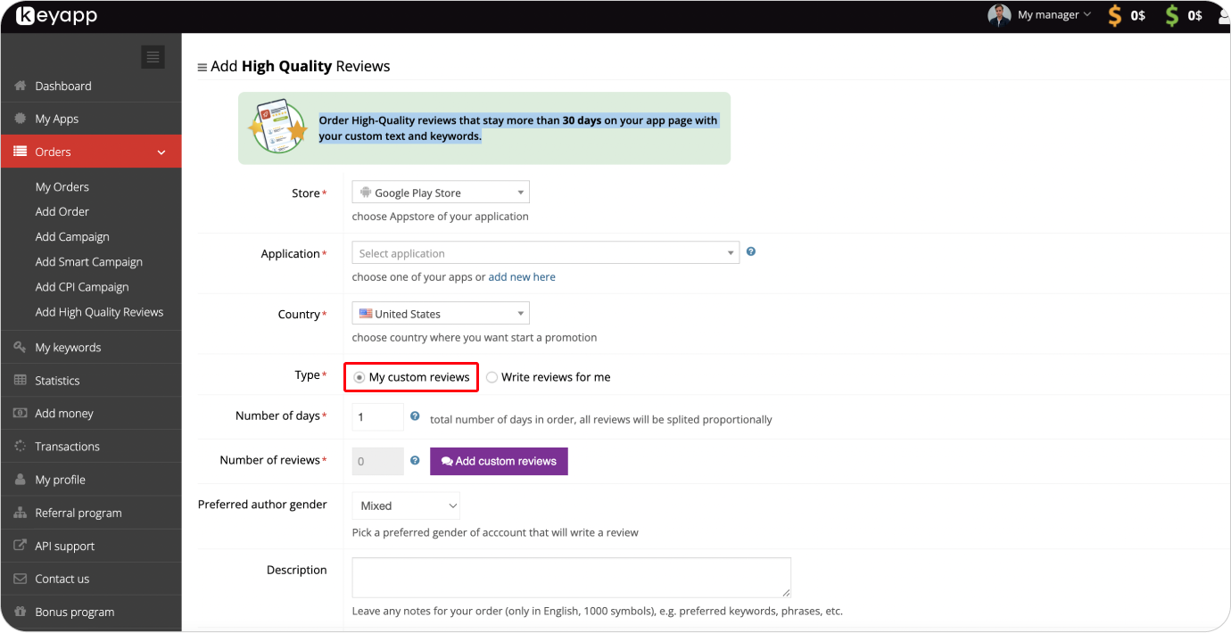This screenshot has width=1231, height=633.
Task: Expand the Country dropdown
Action: pyautogui.click(x=441, y=314)
